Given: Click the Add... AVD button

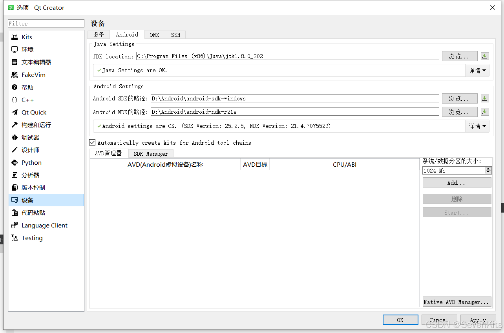Looking at the screenshot, I should 457,183.
